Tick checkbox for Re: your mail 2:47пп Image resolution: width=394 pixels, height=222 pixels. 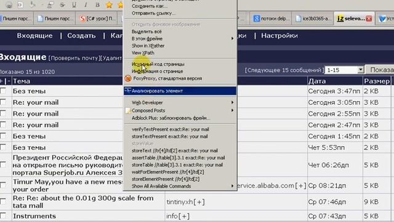click(3, 125)
